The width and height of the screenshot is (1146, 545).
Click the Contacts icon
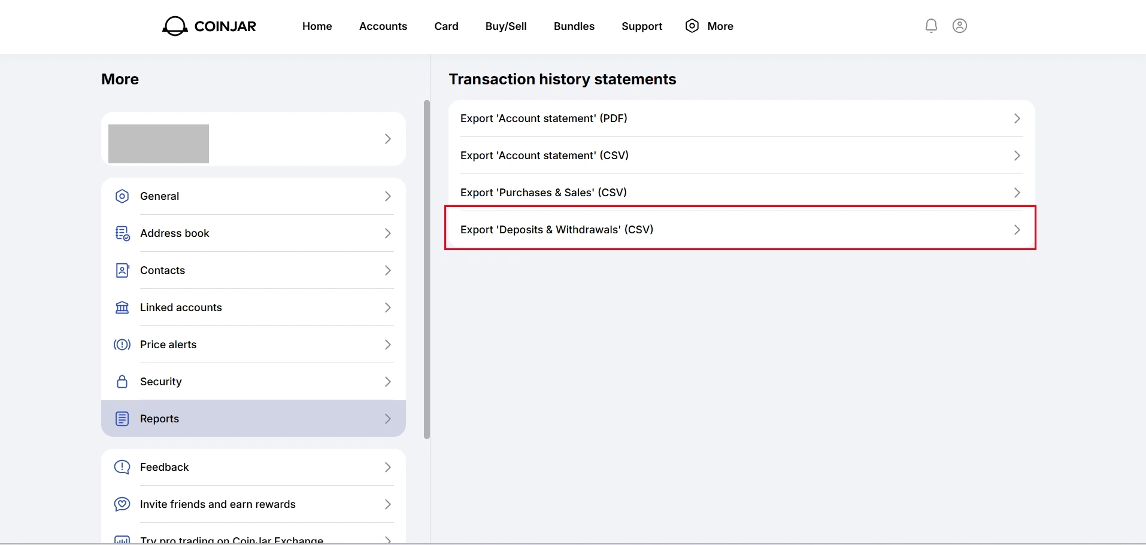pos(122,270)
